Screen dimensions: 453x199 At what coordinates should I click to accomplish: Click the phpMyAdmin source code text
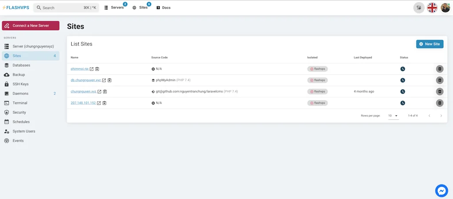click(x=166, y=80)
